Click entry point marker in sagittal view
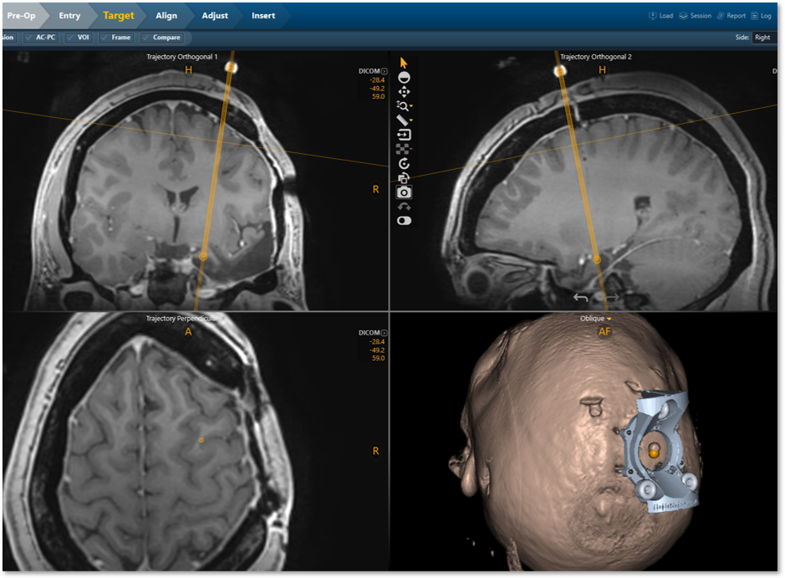 (560, 72)
